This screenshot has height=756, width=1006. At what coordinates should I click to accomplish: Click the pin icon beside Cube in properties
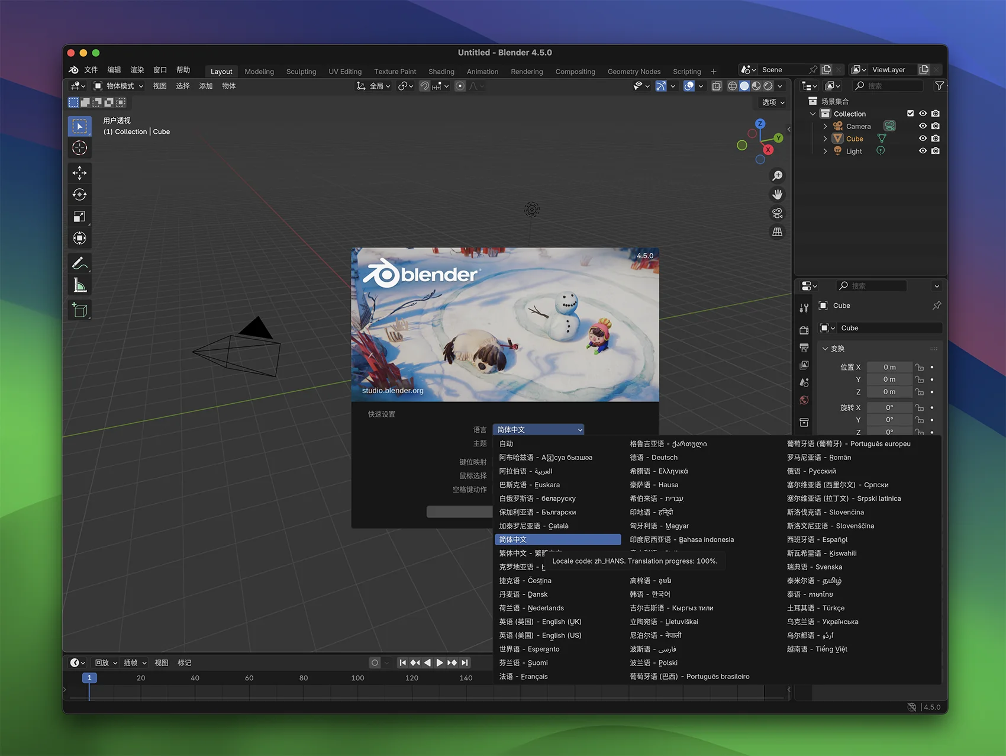pos(936,305)
